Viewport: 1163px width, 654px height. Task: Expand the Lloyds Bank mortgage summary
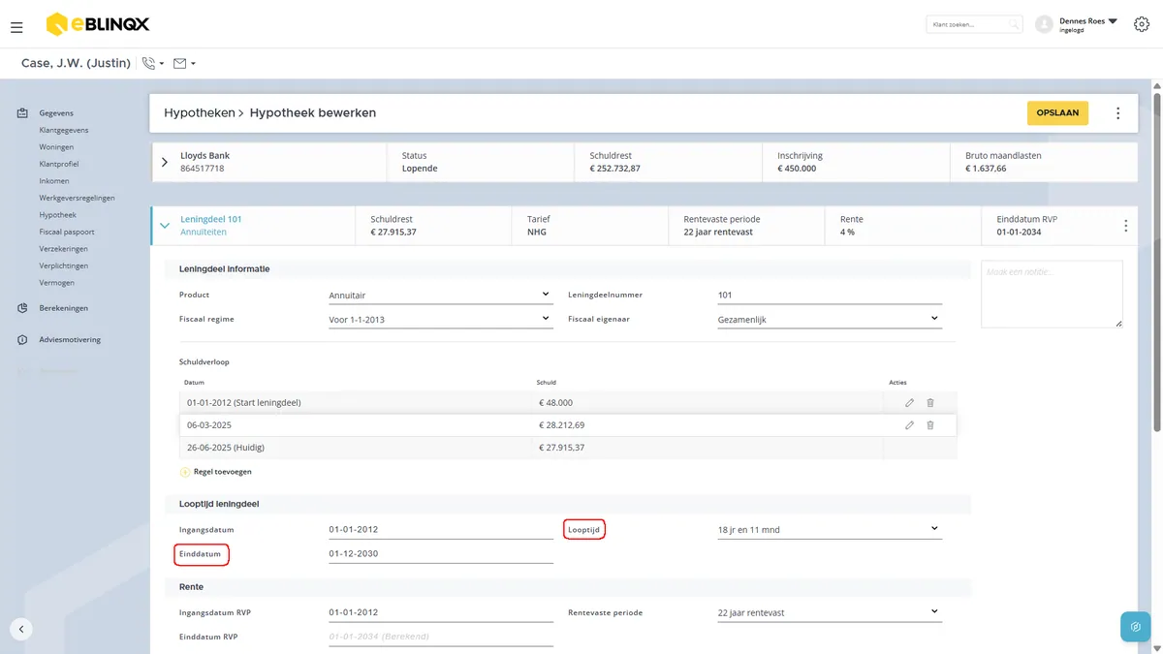click(x=165, y=162)
